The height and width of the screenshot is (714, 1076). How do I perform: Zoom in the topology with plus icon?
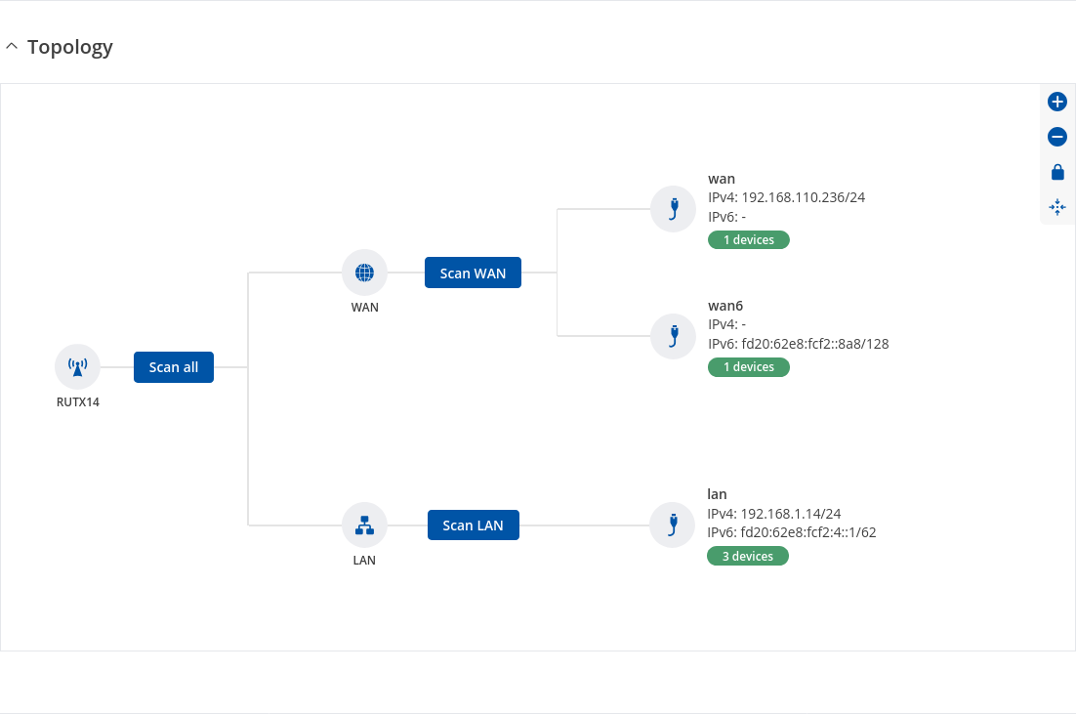(1056, 102)
